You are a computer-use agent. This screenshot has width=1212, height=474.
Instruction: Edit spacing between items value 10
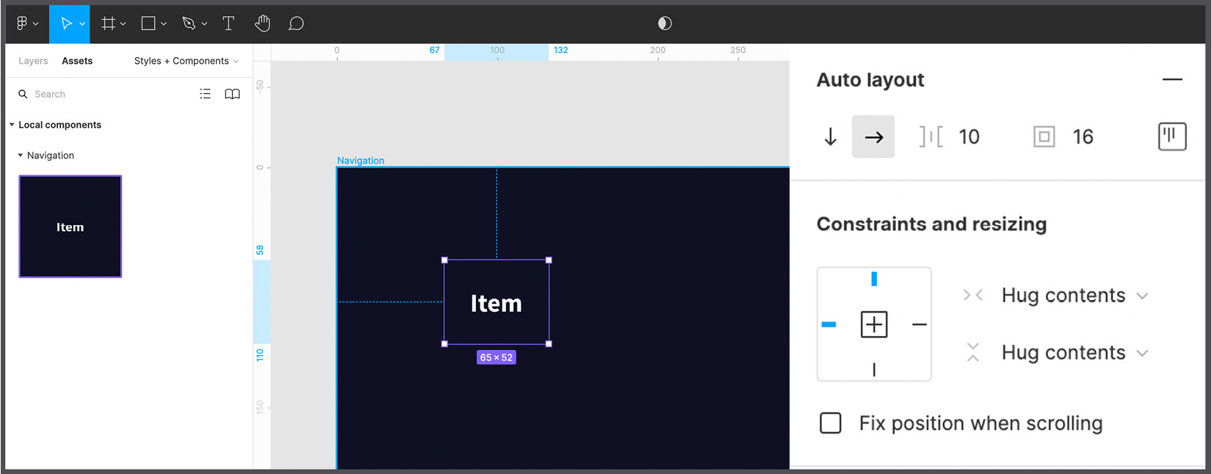click(969, 136)
